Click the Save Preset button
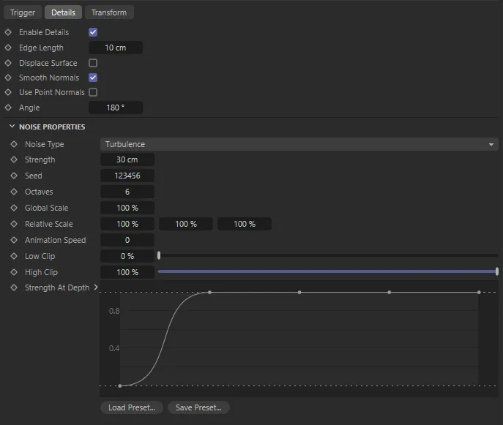The height and width of the screenshot is (425, 503). tap(198, 407)
